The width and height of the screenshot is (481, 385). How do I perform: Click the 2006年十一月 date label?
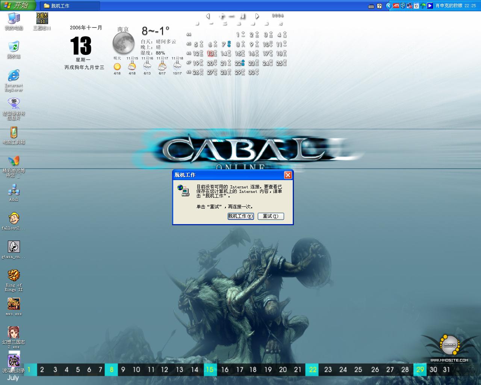pyautogui.click(x=86, y=28)
